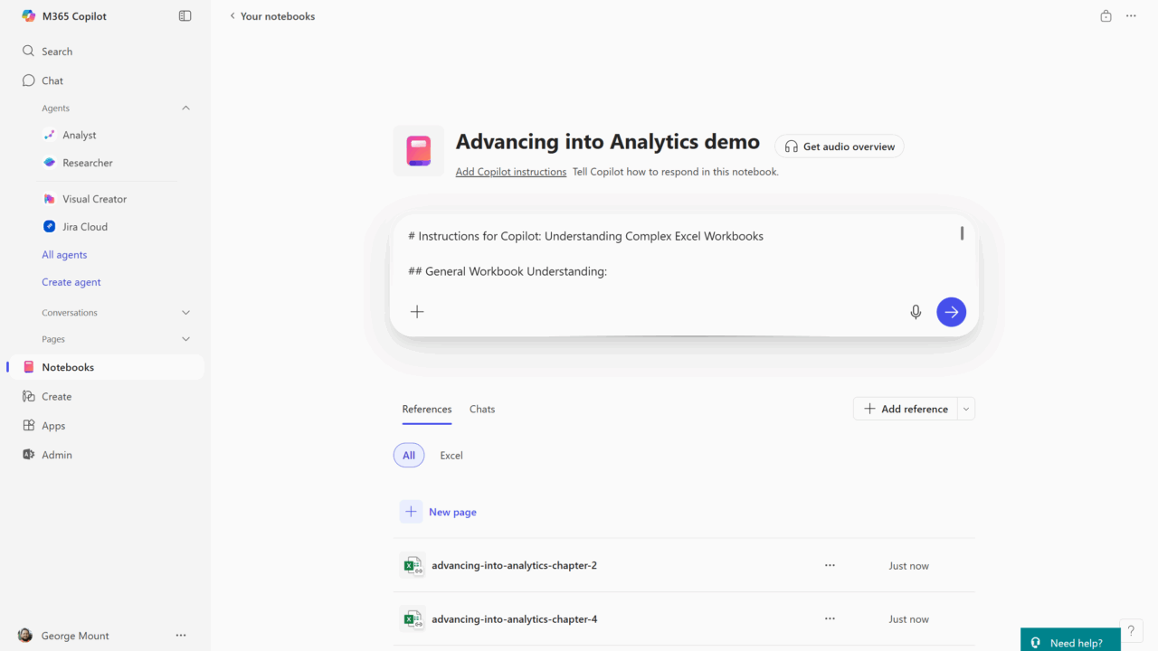
Task: Collapse the Agents section
Action: [x=186, y=108]
